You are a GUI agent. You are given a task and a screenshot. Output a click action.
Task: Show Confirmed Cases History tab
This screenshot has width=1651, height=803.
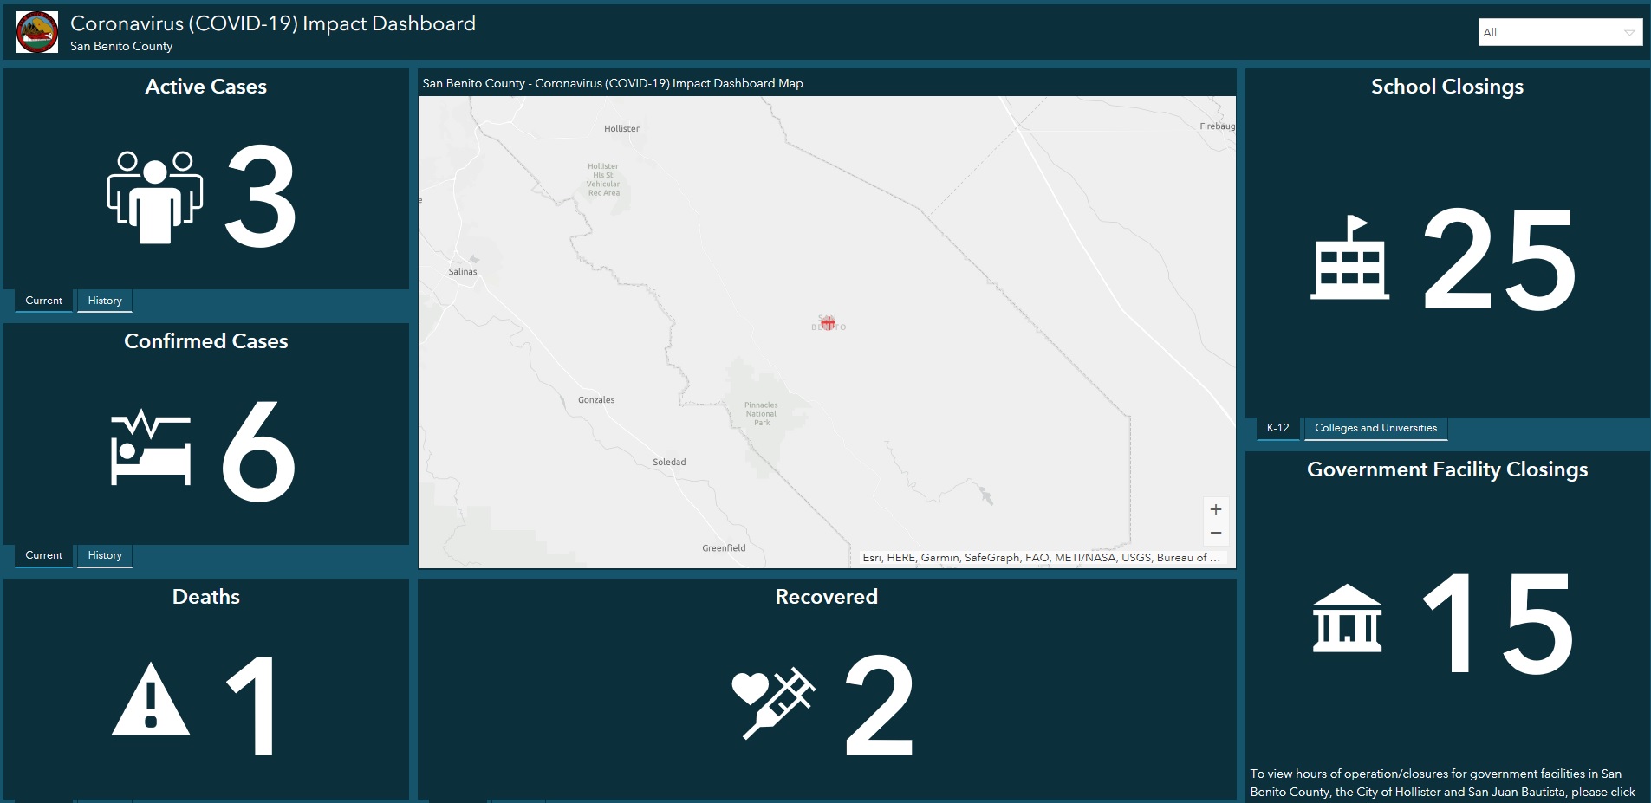[x=105, y=555]
